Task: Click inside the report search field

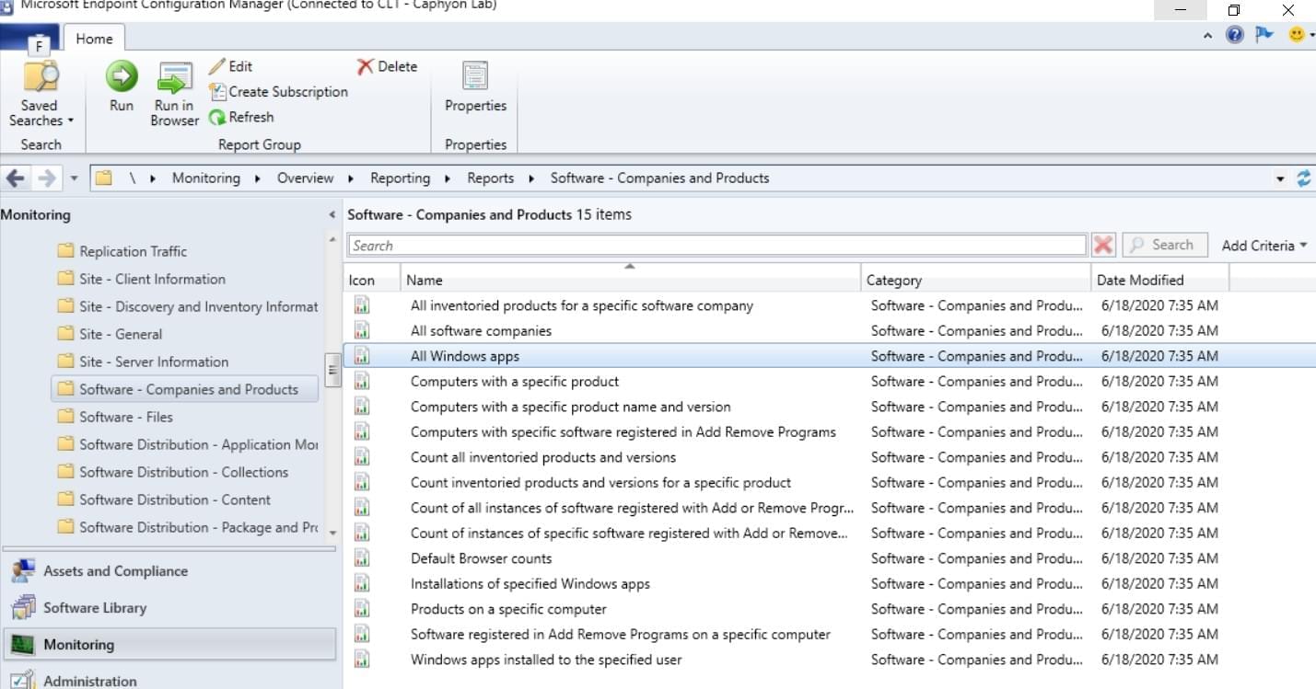Action: tap(645, 245)
